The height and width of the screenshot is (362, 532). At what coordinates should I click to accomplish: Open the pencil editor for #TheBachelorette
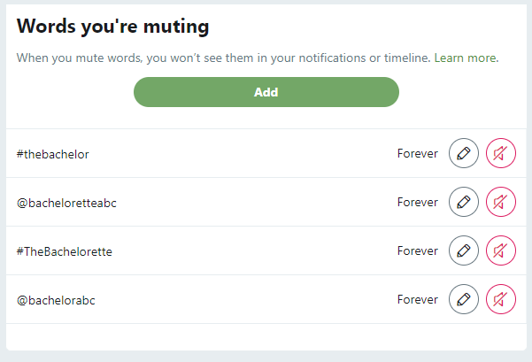click(x=464, y=250)
